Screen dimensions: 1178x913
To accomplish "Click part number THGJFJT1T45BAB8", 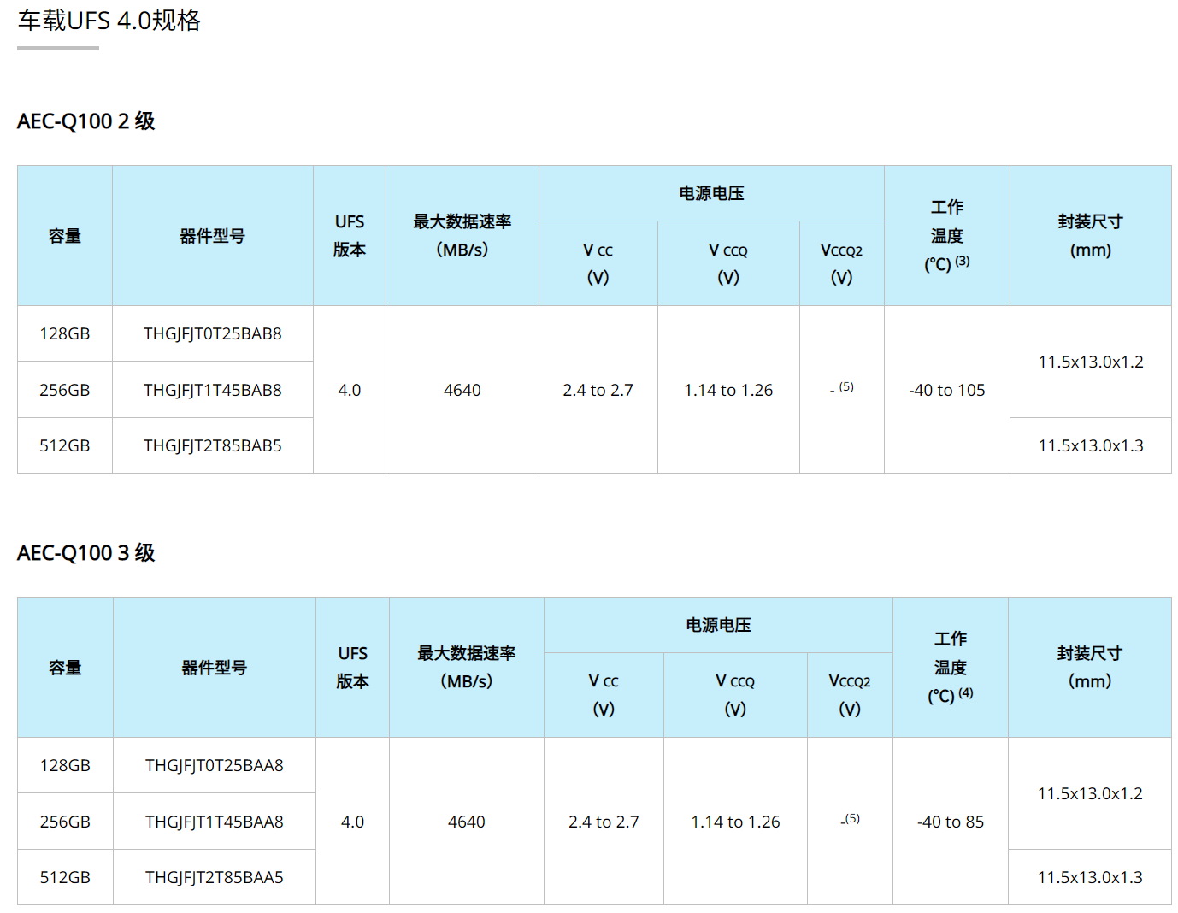I will pos(212,390).
